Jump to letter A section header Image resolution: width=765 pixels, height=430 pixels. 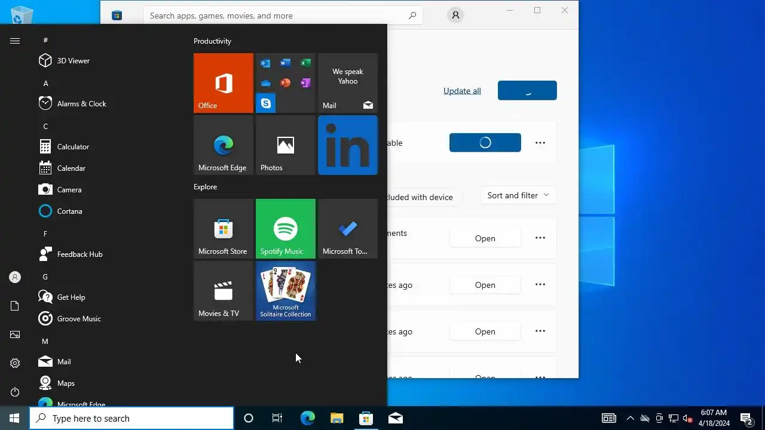click(45, 83)
